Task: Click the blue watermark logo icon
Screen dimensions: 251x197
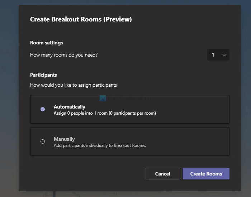Action: tap(103, 98)
